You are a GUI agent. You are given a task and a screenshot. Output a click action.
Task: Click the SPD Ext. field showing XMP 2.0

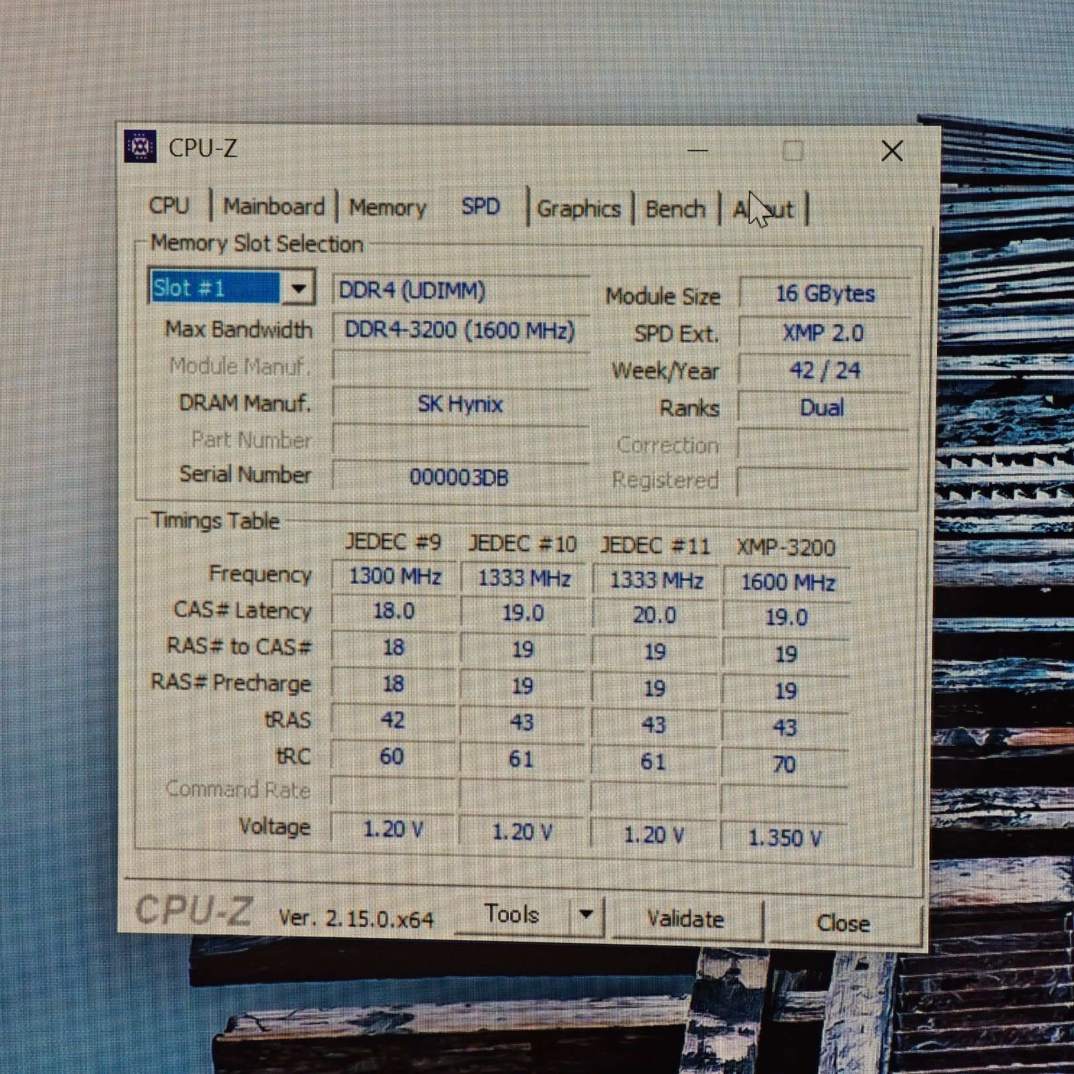point(824,332)
